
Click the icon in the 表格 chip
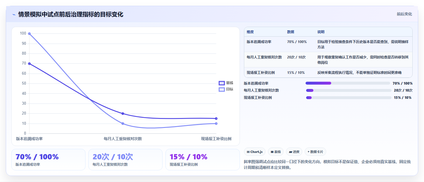tap(272, 152)
